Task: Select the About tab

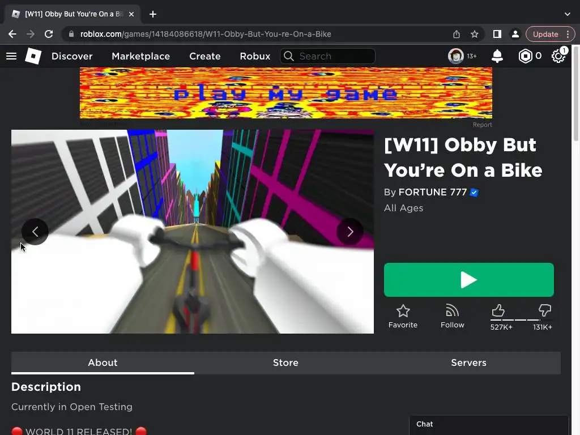Action: point(103,362)
